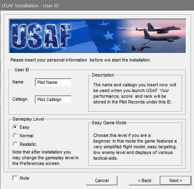194x189 pixels.
Task: Click the Description group heading
Action: pos(103,75)
